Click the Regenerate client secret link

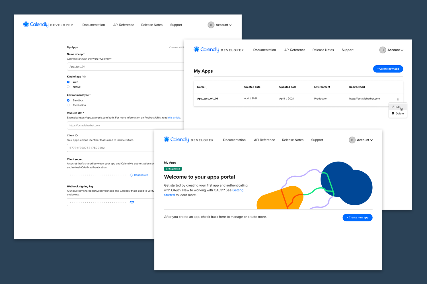point(139,175)
